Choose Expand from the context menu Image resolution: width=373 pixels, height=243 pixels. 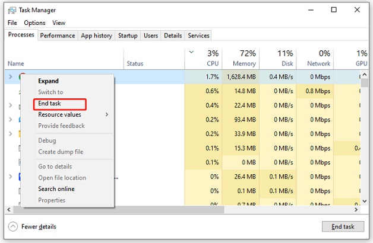point(48,81)
